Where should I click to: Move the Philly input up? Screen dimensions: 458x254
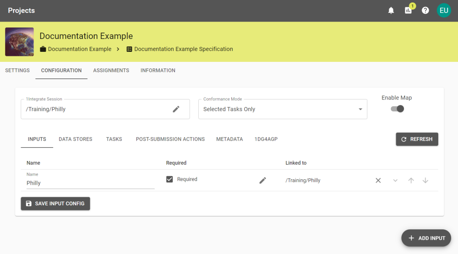[x=411, y=180]
